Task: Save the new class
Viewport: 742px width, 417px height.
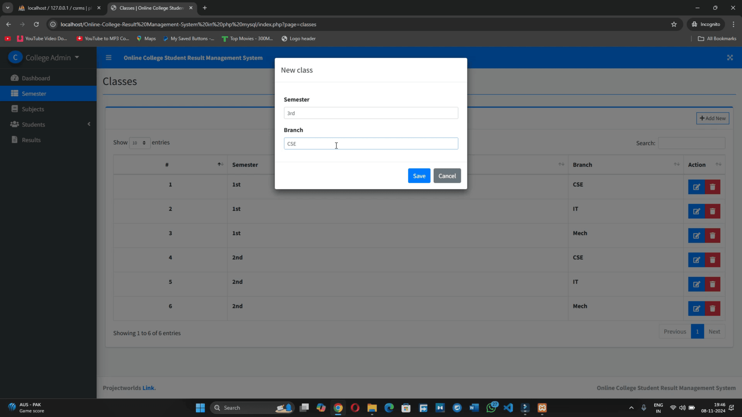Action: coord(419,176)
